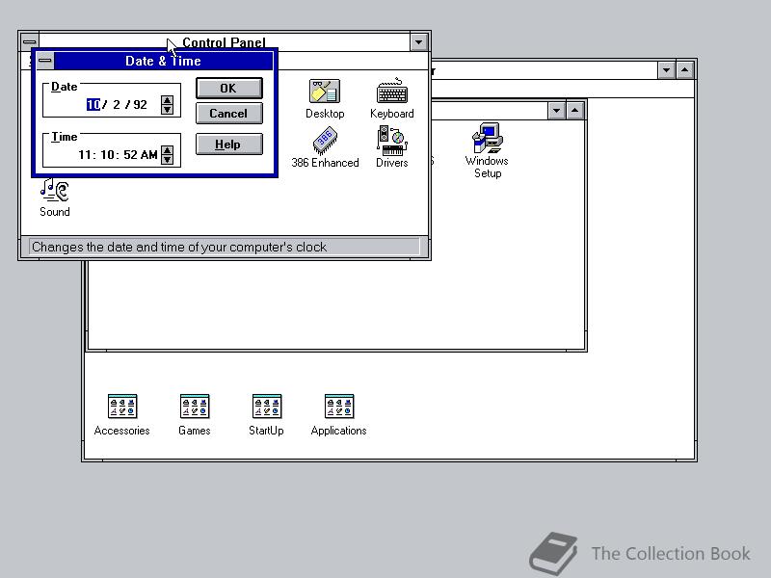Cancel the Date & Time dialog
This screenshot has width=771, height=578.
tap(228, 114)
